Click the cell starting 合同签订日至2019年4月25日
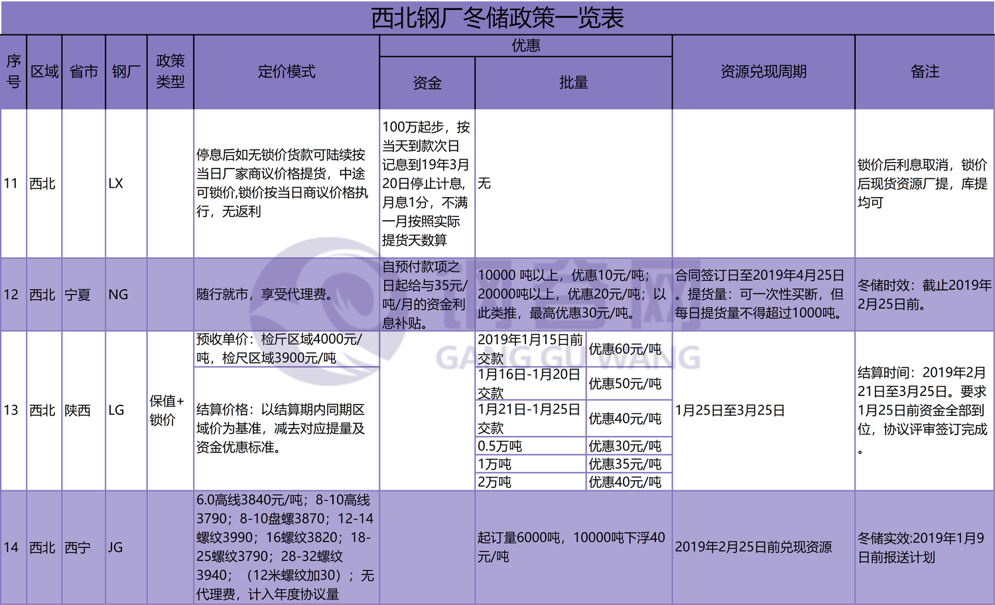 coord(763,295)
